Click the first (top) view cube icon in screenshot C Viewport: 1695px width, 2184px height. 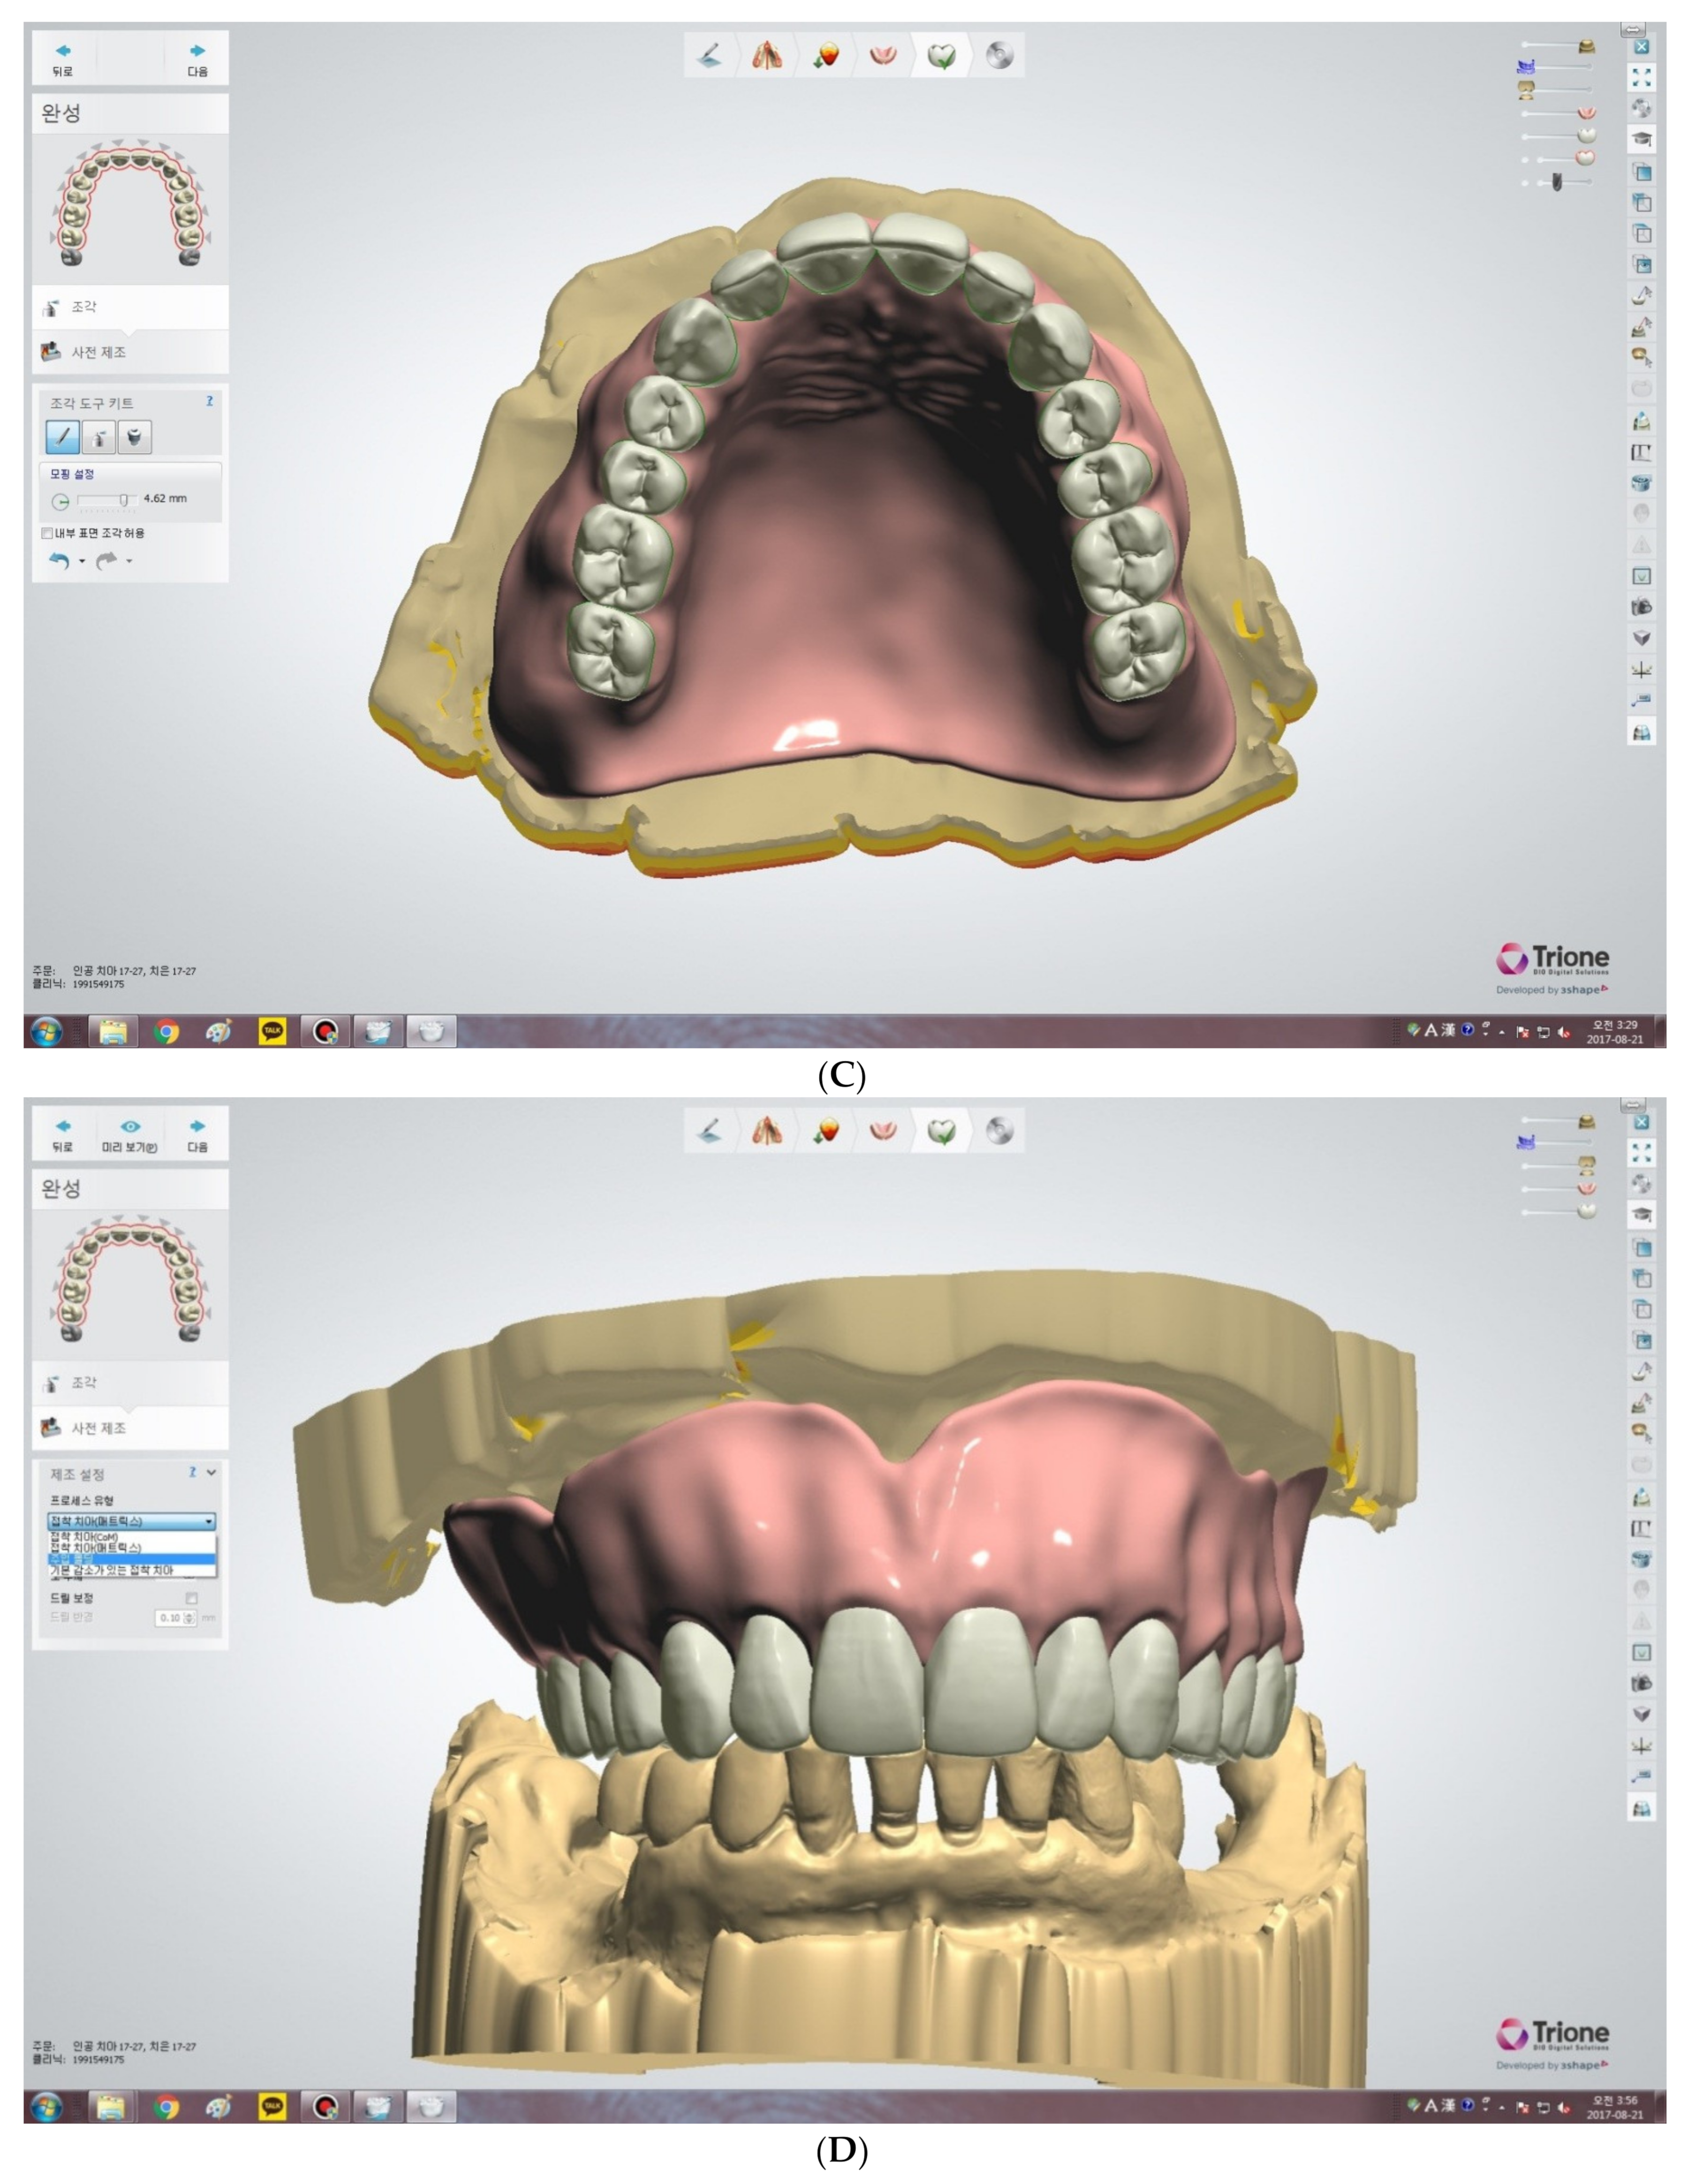[x=1641, y=172]
